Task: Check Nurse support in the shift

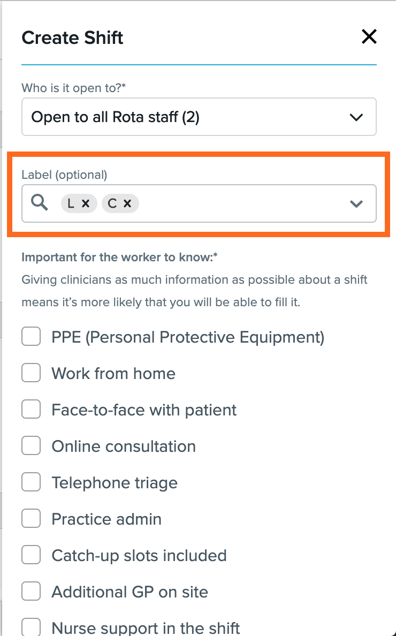Action: [x=31, y=627]
